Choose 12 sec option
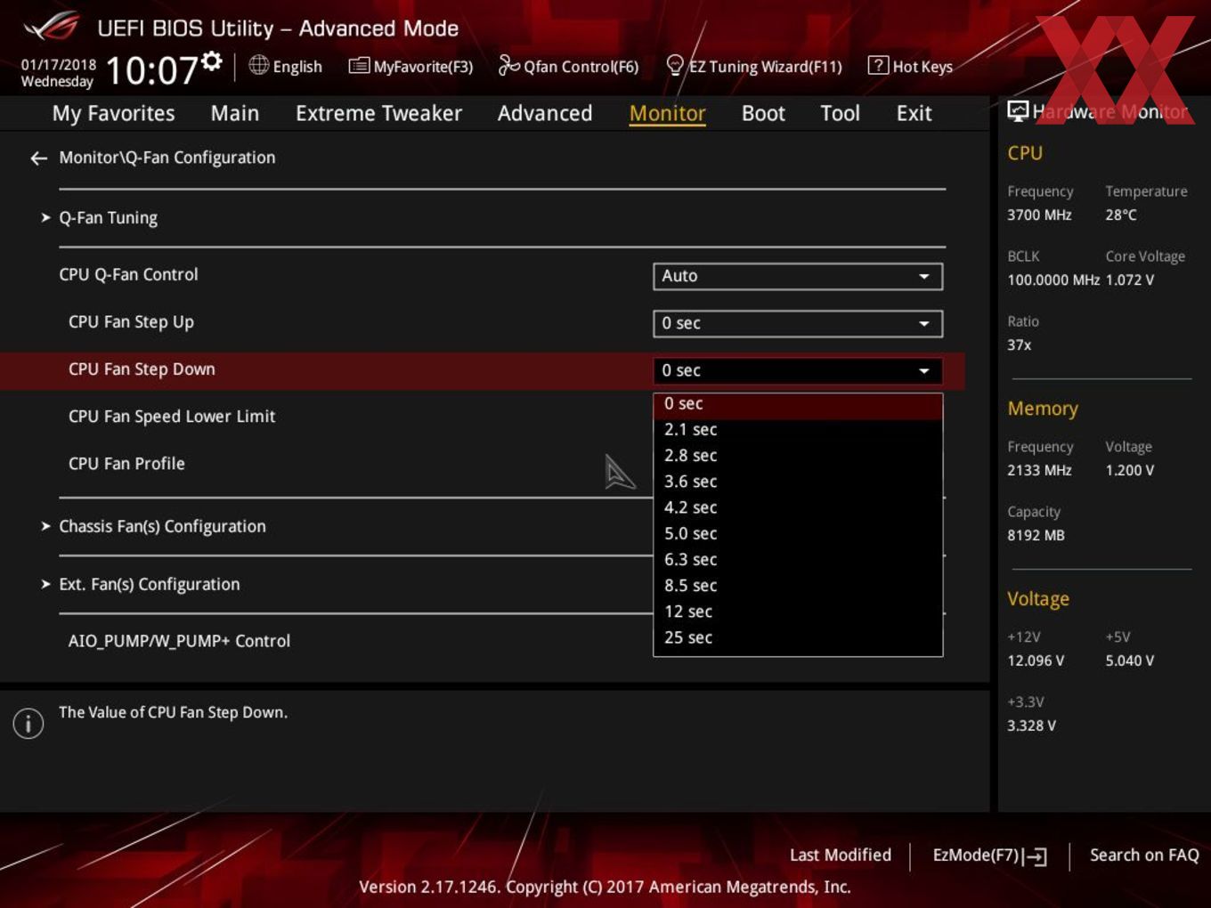The width and height of the screenshot is (1211, 908). (798, 612)
